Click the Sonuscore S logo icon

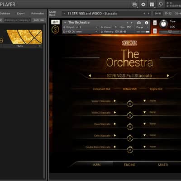55,29
